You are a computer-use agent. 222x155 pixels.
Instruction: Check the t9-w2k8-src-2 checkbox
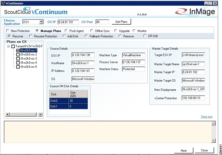[18, 54]
